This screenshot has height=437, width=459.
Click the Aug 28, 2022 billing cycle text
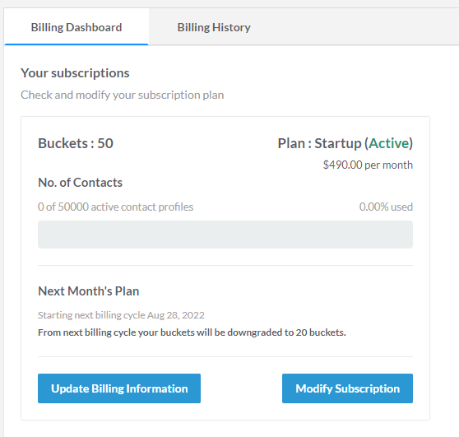pos(176,315)
